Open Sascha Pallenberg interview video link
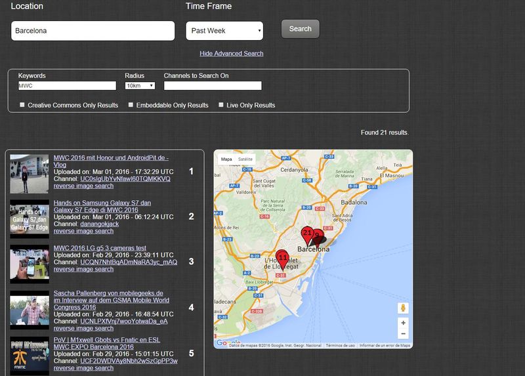The width and height of the screenshot is (525, 376). click(111, 300)
